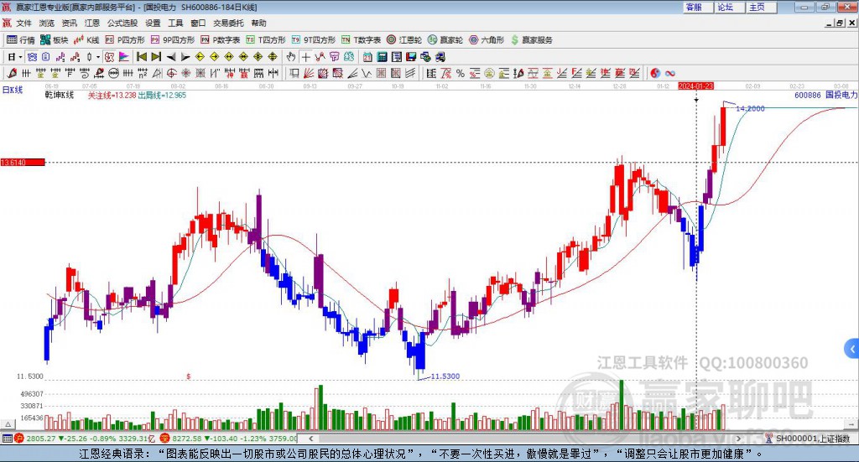
Task: Open the 窗口 menu
Action: point(198,23)
